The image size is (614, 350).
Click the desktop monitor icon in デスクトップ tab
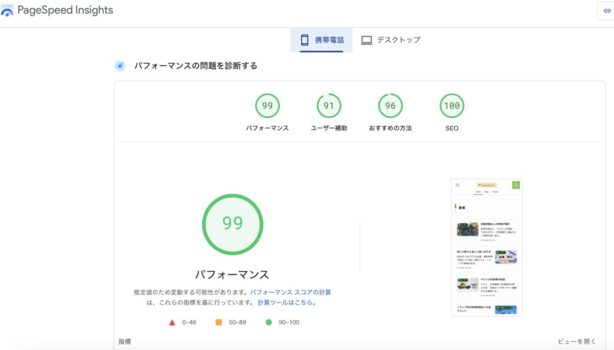366,40
